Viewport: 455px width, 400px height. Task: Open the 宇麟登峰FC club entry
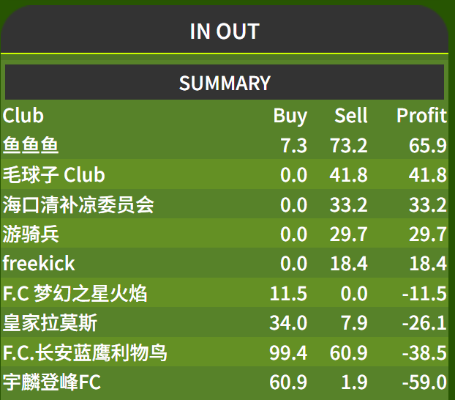(52, 382)
